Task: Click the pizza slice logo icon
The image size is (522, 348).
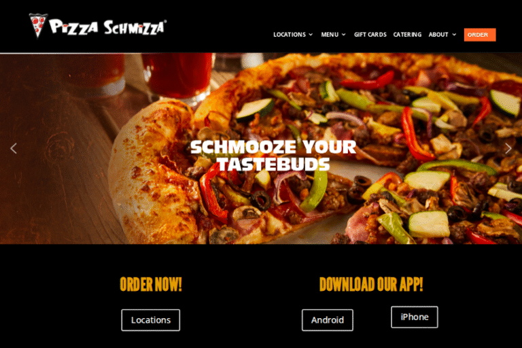Action: tap(38, 26)
